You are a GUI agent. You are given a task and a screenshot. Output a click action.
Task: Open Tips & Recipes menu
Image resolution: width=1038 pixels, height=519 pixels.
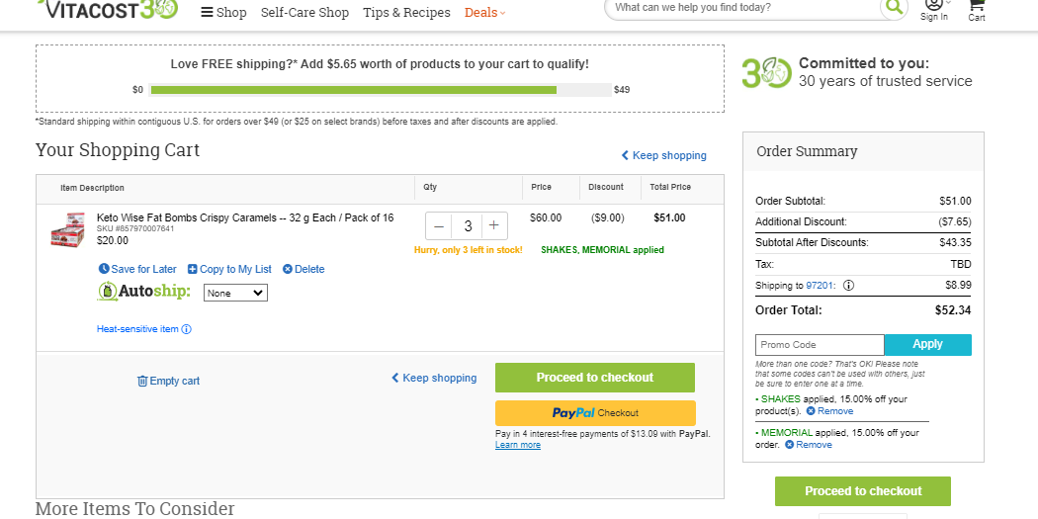406,12
